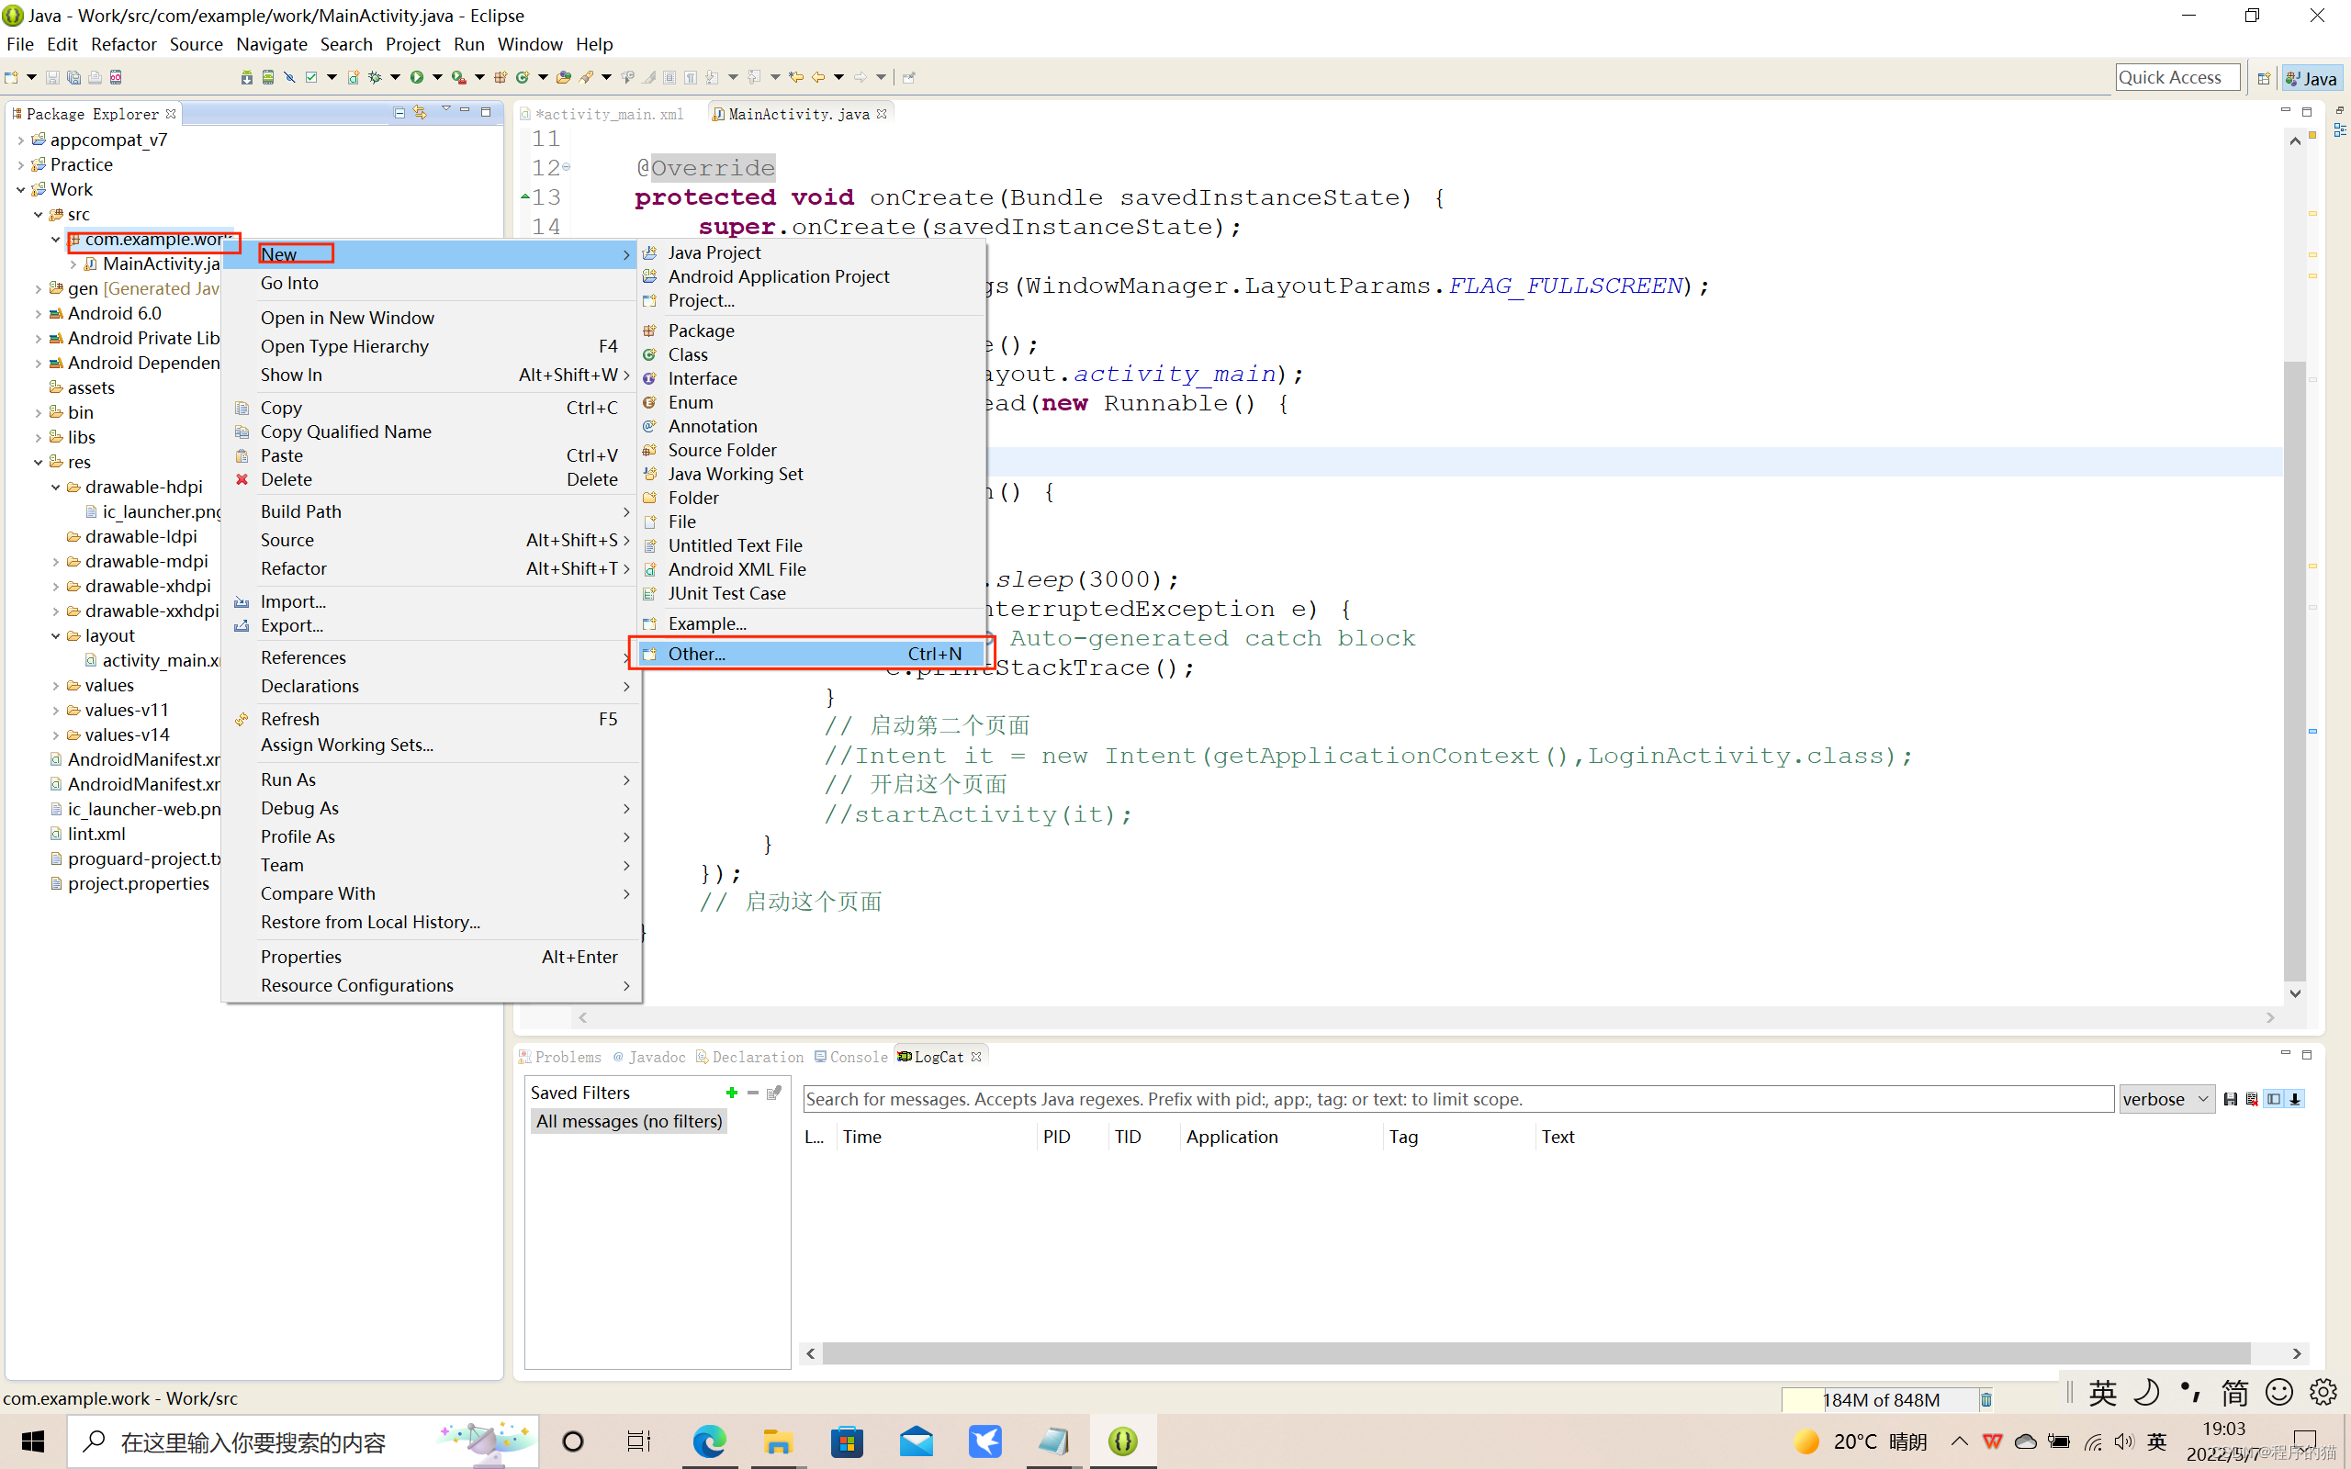Click the heap garbage collector trash icon
This screenshot has width=2351, height=1469.
pos(1986,1399)
